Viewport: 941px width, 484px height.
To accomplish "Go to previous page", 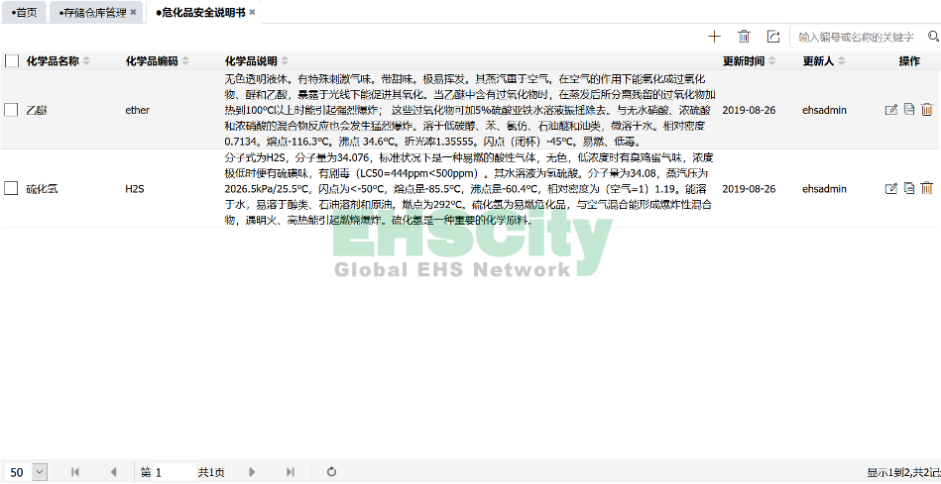I will pos(113,472).
